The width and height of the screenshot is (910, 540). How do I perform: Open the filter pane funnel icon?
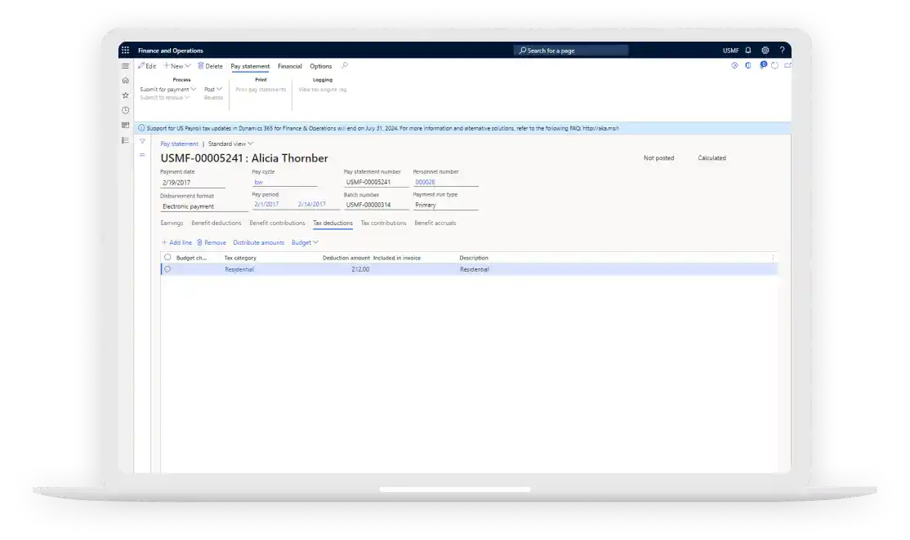tap(142, 141)
